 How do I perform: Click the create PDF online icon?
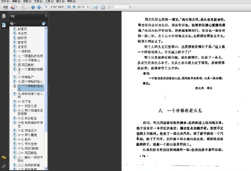pyautogui.click(x=13, y=7)
